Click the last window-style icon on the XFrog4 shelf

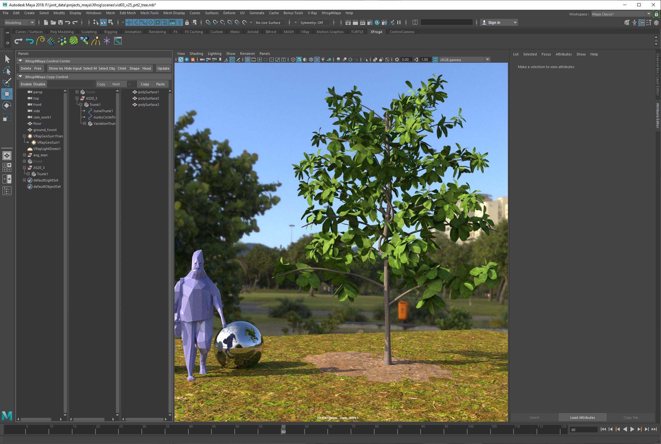pos(118,41)
